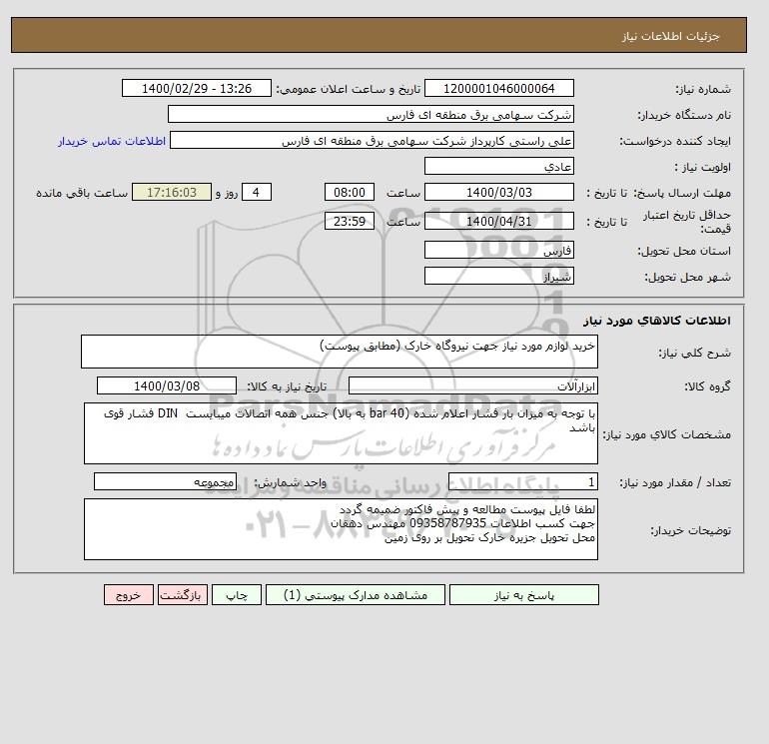The width and height of the screenshot is (769, 744).
Task: Click the تاریخ نیاز به کالا label
Action: [x=287, y=386]
